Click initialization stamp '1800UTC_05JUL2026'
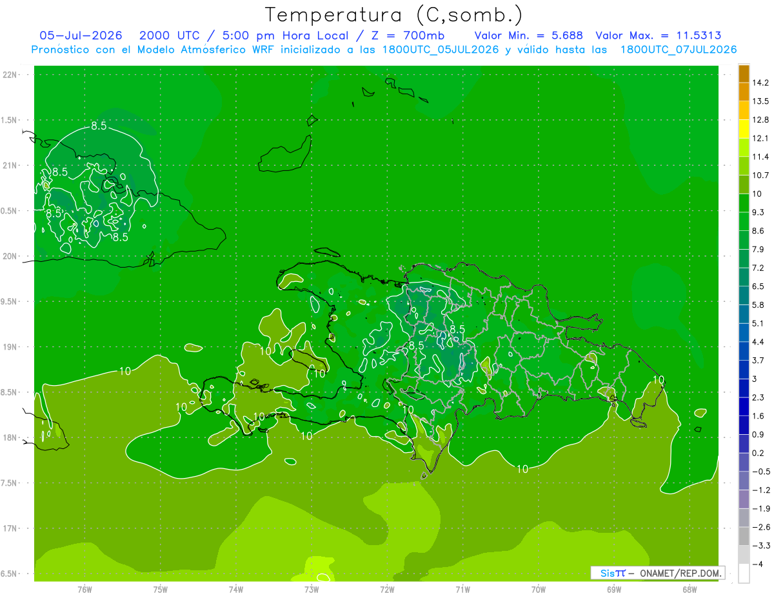This screenshot has width=774, height=598. click(441, 50)
